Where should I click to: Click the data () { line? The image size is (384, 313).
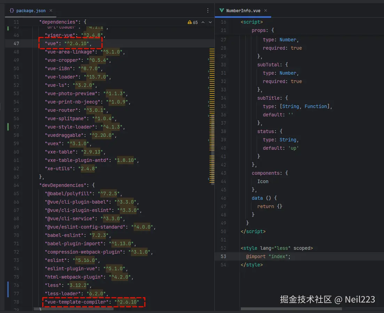(x=264, y=198)
